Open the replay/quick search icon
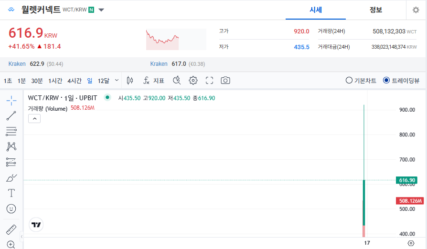This screenshot has width=427, height=249. 177,81
